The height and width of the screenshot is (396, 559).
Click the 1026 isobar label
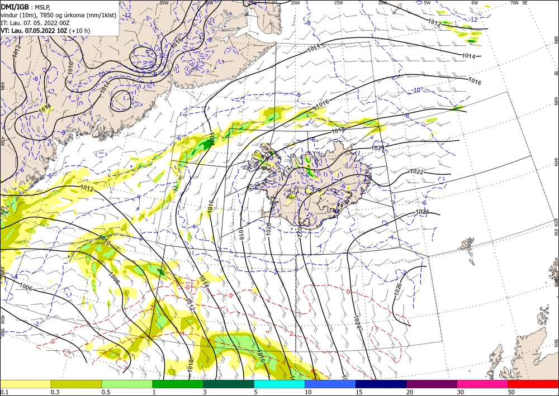coord(398,288)
